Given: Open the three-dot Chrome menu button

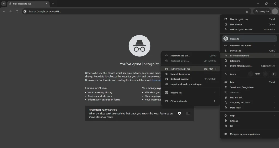Looking at the screenshot, I should (275, 11).
